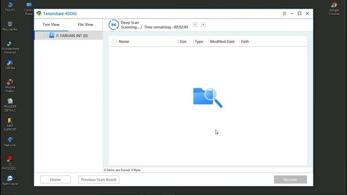The height and width of the screenshot is (195, 347).
Task: Open This PC desktop icon
Action: tap(10, 6)
